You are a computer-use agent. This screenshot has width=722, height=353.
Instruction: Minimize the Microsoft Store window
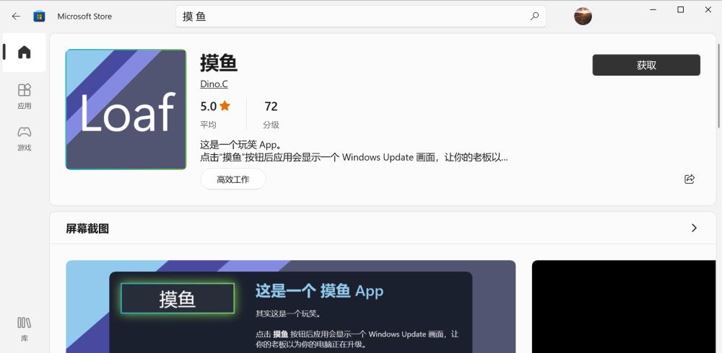[653, 9]
